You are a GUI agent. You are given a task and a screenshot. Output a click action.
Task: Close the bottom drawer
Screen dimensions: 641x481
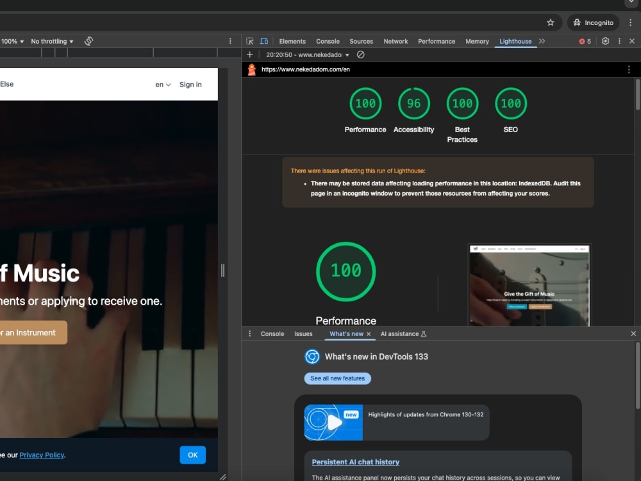(633, 333)
